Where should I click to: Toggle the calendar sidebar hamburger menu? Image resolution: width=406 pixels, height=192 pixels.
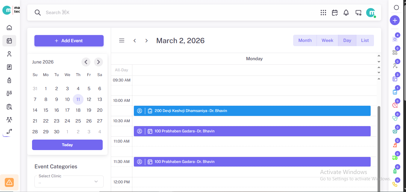point(122,40)
